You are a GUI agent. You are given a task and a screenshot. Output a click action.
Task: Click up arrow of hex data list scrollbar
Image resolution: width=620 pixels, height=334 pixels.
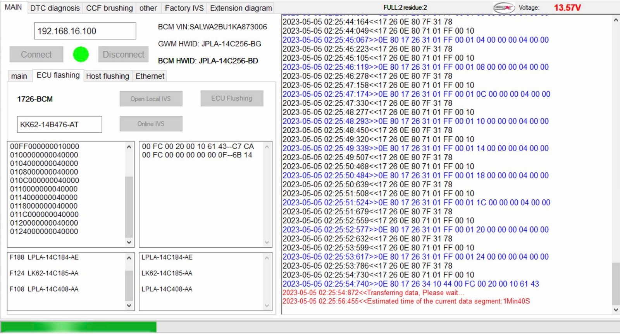coord(267,147)
